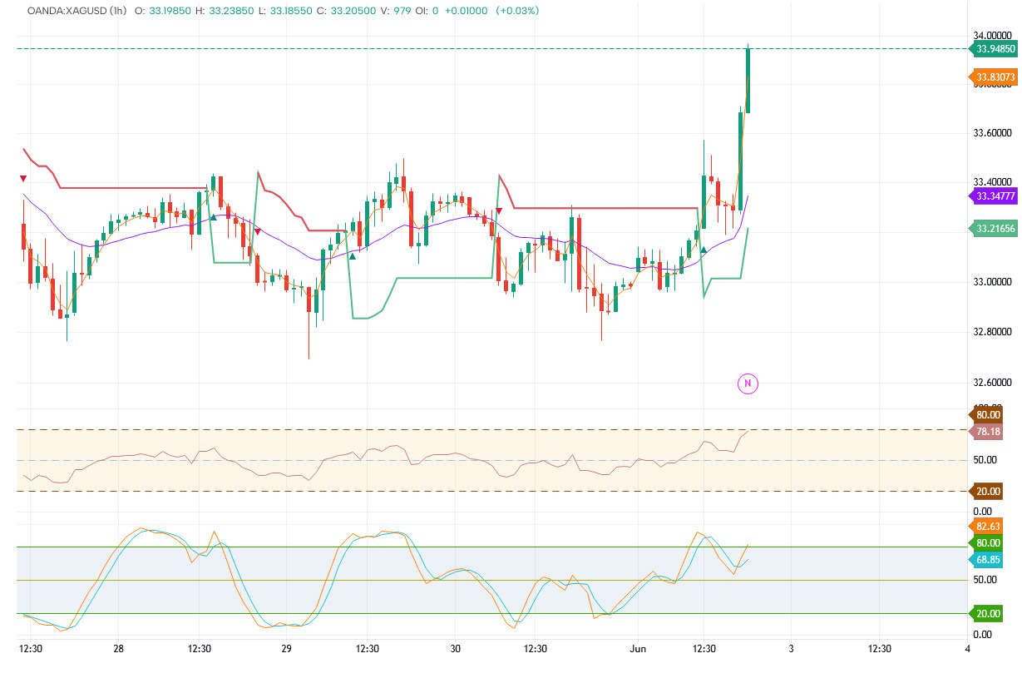This screenshot has width=1022, height=688.
Task: Click the up-triangle signal before the Jun rally
Action: pyautogui.click(x=704, y=250)
